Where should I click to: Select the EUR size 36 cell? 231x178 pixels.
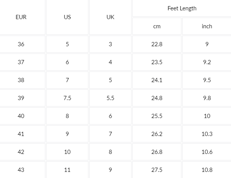tap(21, 44)
